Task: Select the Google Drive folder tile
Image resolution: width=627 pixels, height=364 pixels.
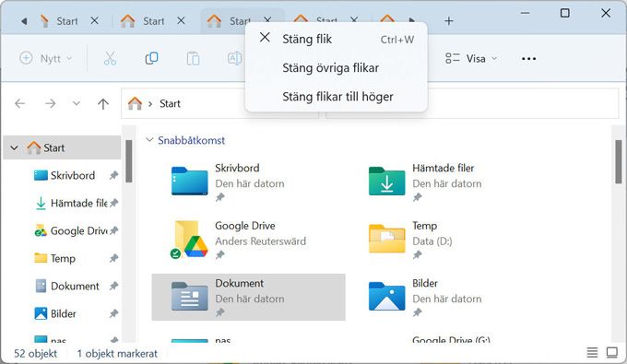Action: (248, 240)
